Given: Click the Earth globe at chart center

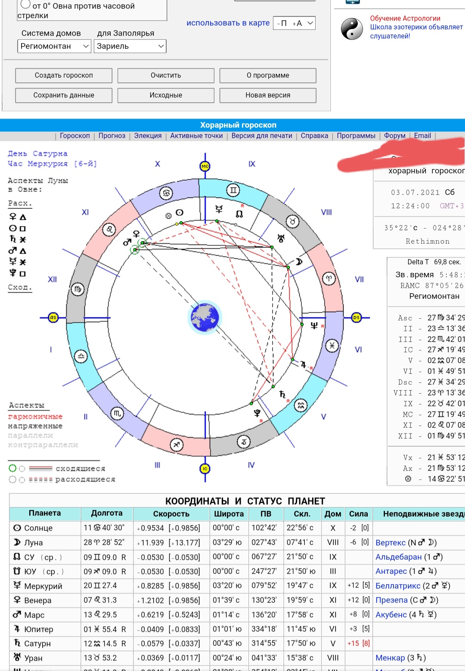Looking at the screenshot, I should [205, 317].
